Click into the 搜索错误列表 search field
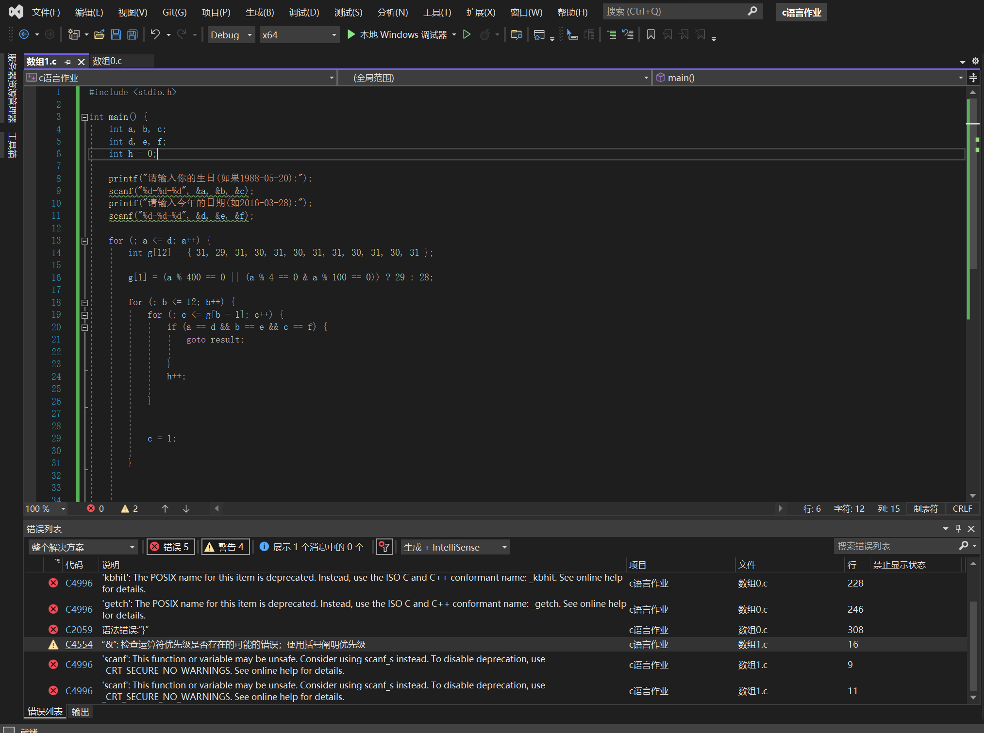 pos(896,546)
